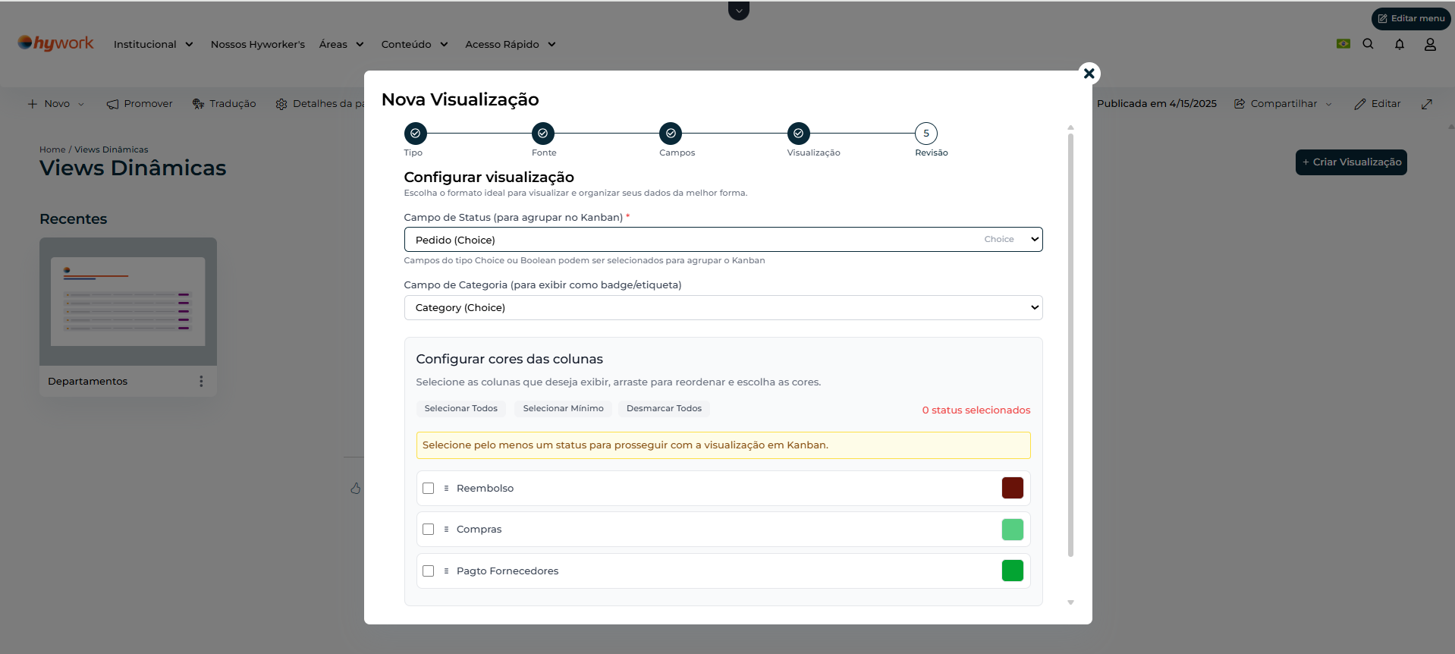This screenshot has width=1455, height=654.
Task: Check the Reembolso status checkbox
Action: point(429,489)
